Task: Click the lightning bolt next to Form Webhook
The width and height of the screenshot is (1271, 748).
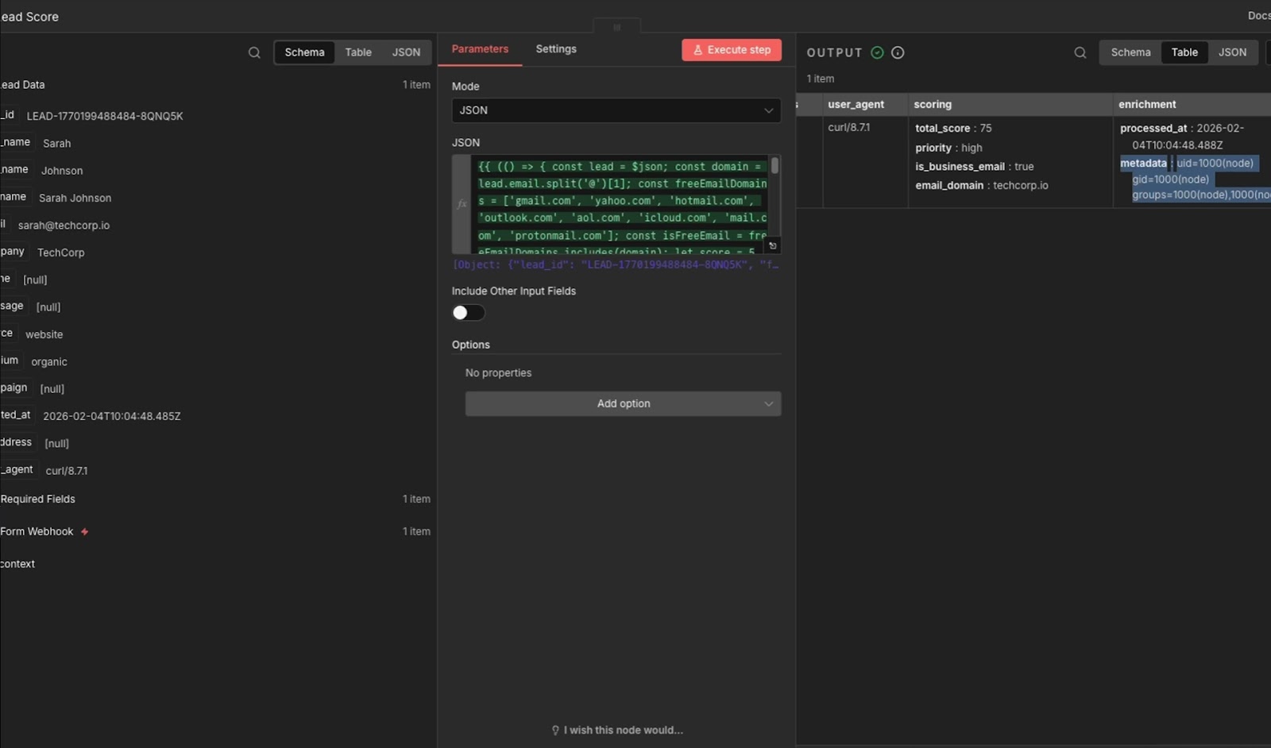Action: click(84, 532)
